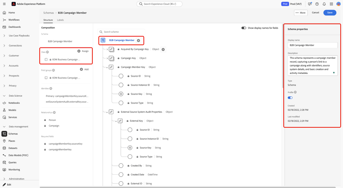Click the Search schema field
This screenshot has width=343, height=188.
point(121,32)
